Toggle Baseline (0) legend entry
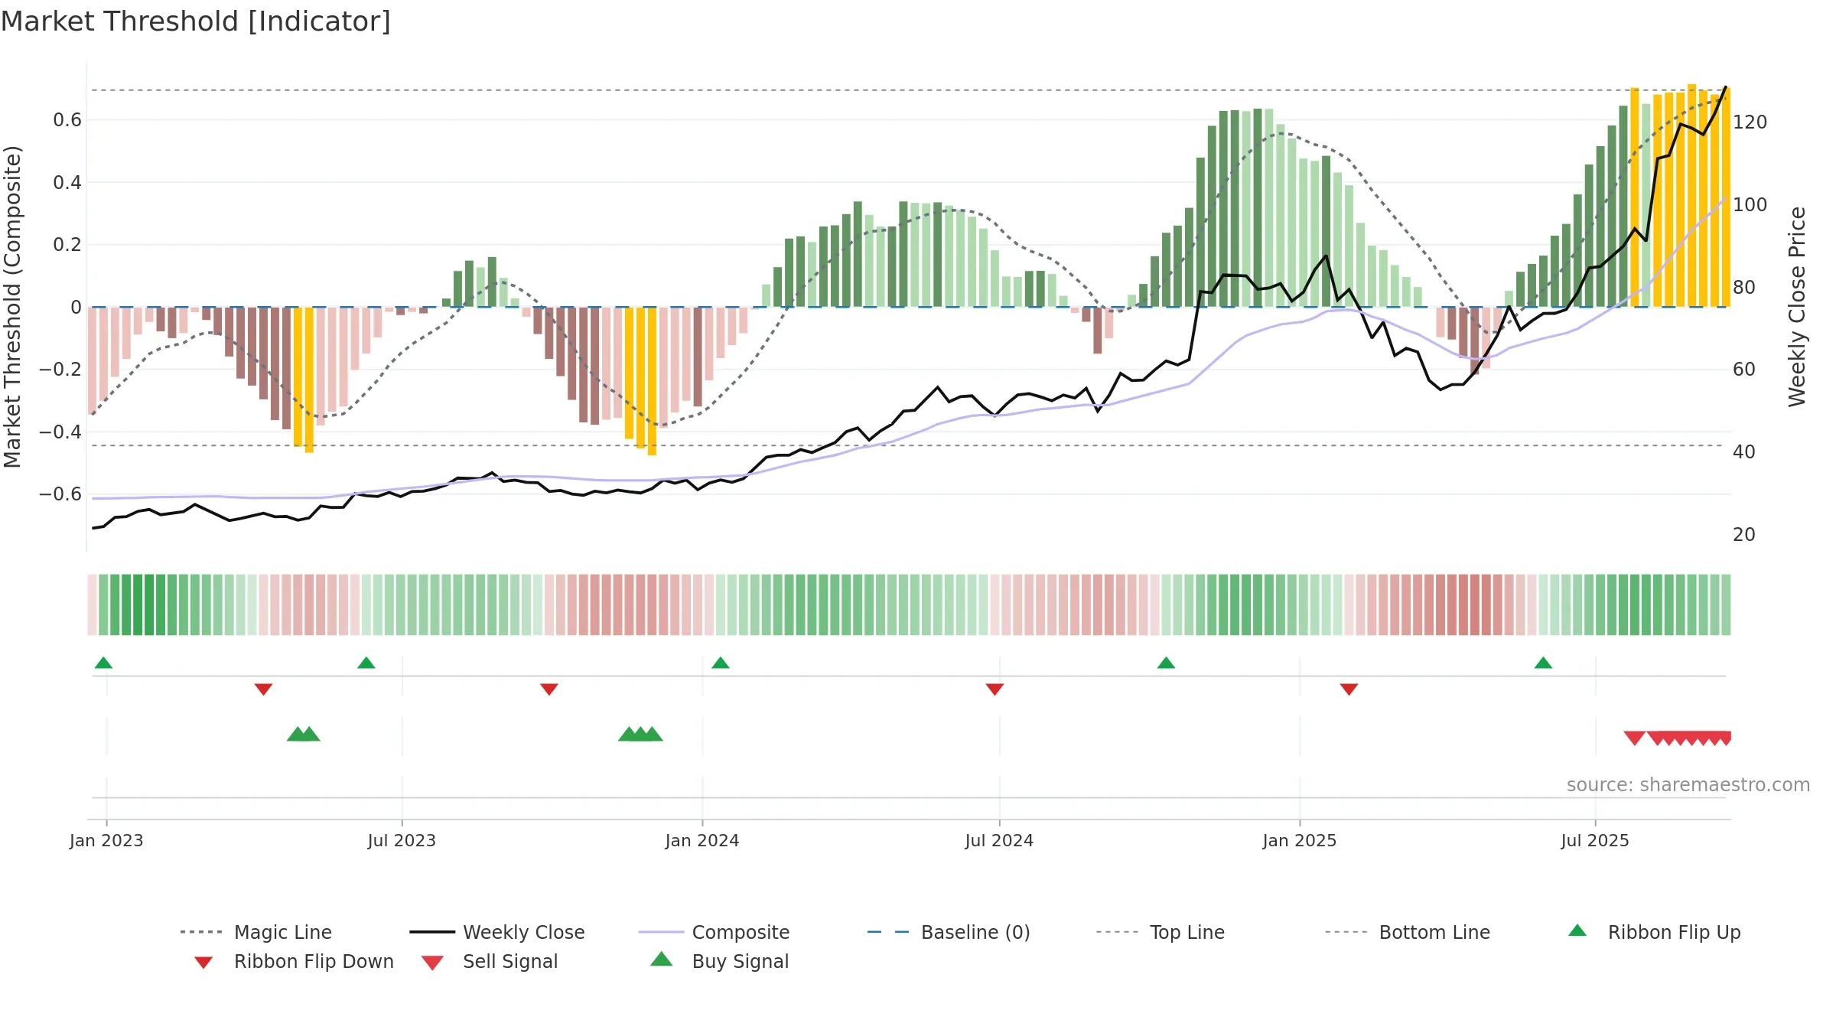 tap(949, 932)
